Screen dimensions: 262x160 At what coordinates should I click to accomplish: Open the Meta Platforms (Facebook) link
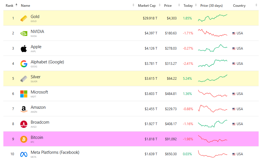[55, 152]
